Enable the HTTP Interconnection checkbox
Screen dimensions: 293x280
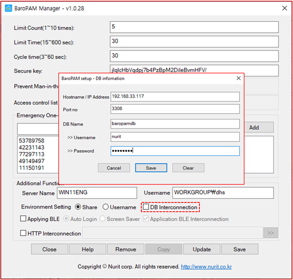pos(23,233)
